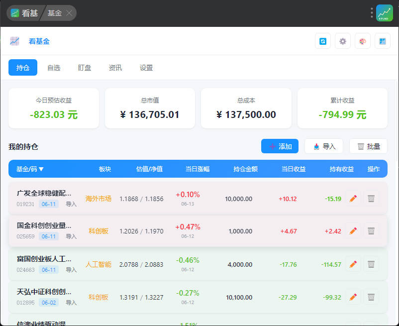Go to the 设置 tab

pos(146,68)
